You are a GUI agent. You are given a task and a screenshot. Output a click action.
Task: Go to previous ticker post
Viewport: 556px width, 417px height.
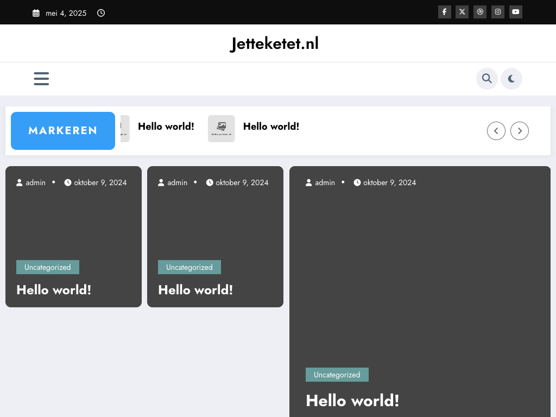coord(496,131)
